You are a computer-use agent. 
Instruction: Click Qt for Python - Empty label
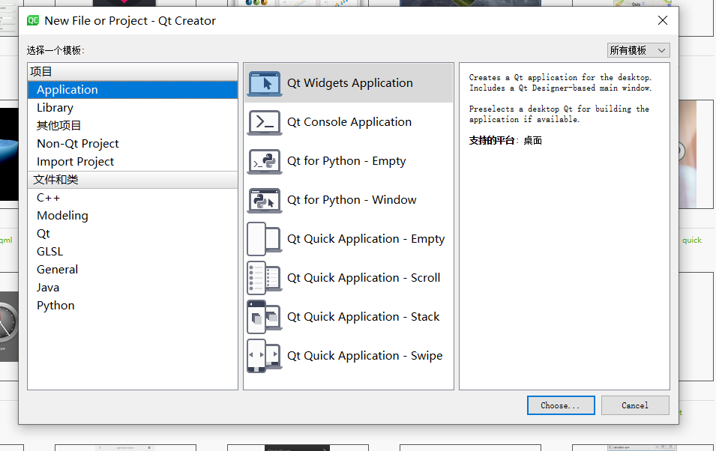click(346, 161)
